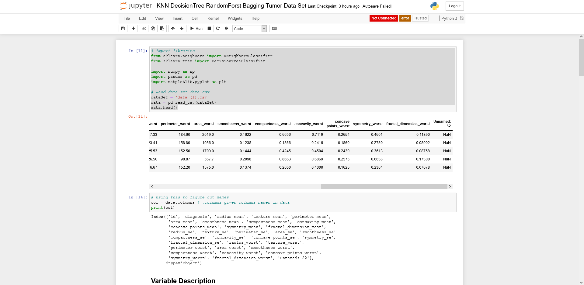Open the Widgets menu
This screenshot has height=285, width=584.
tap(235, 18)
